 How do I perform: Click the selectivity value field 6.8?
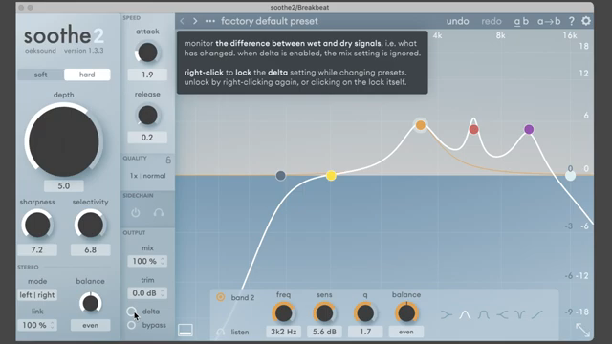pos(90,249)
